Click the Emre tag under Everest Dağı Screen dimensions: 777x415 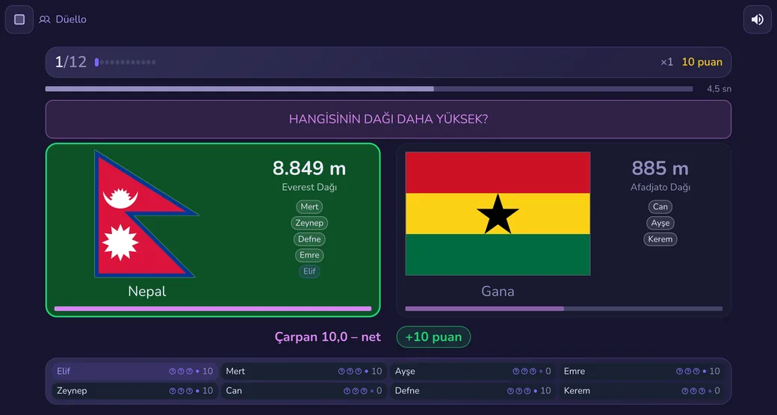pyautogui.click(x=309, y=255)
